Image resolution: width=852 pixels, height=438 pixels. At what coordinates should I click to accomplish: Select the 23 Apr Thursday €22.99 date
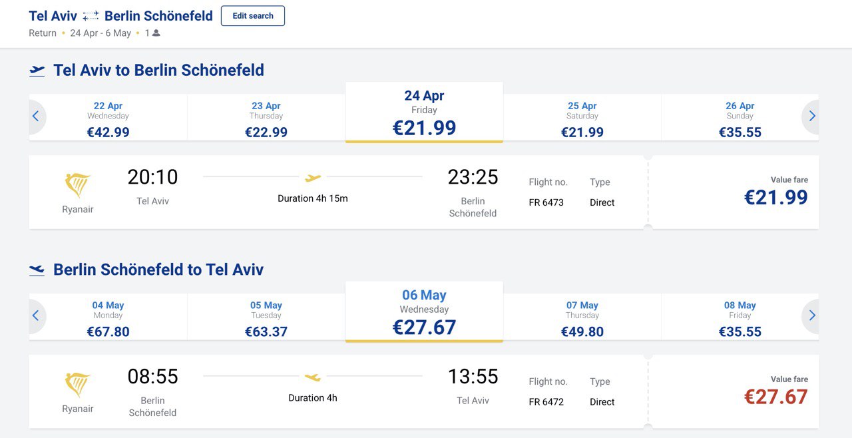pyautogui.click(x=266, y=118)
